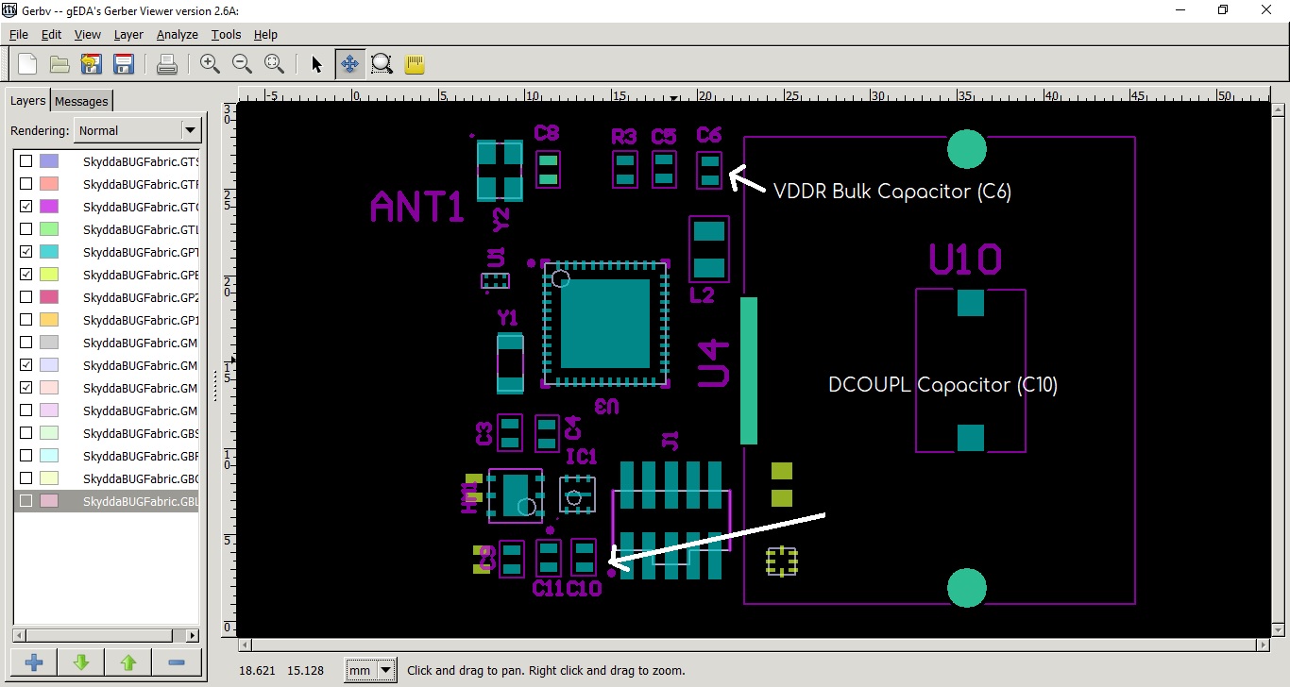This screenshot has height=687, width=1290.
Task: Save the project with the save icon
Action: tap(123, 63)
